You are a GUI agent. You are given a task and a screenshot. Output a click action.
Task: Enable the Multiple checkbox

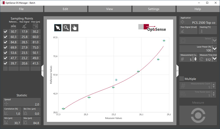point(182,79)
